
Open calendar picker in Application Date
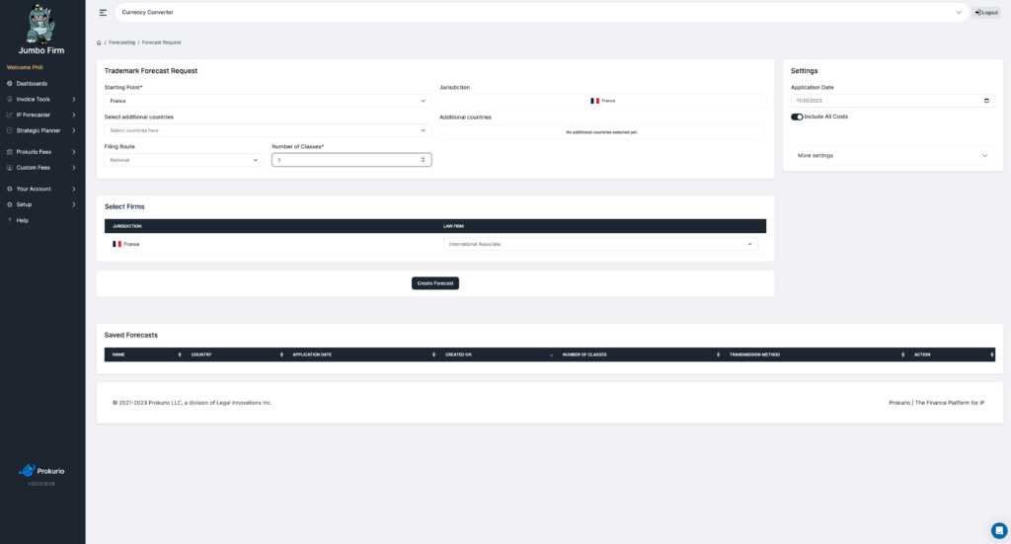pyautogui.click(x=986, y=101)
